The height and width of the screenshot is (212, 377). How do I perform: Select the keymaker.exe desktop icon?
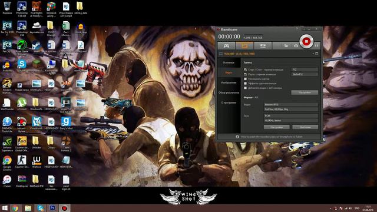(x=37, y=27)
